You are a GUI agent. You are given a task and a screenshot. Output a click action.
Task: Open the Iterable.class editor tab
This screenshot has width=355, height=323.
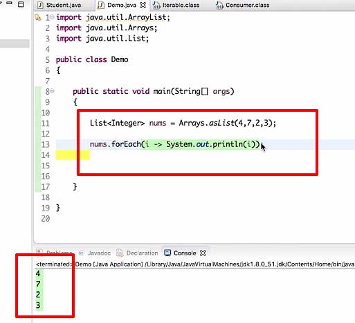tap(181, 5)
